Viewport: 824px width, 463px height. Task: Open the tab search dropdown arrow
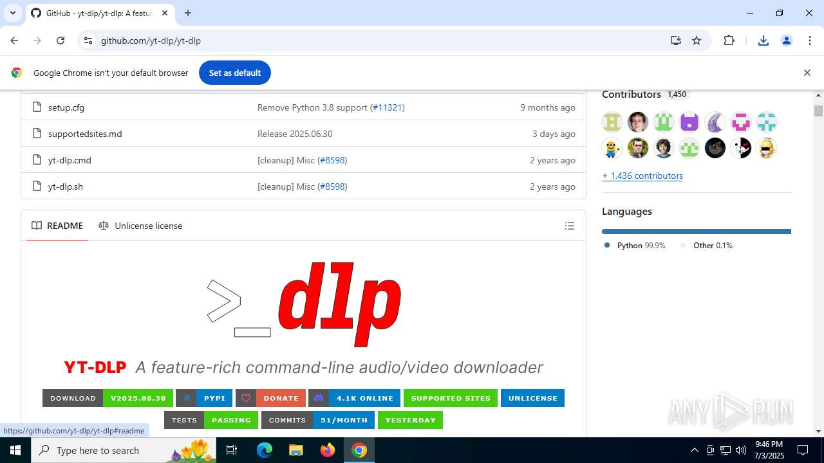tap(13, 13)
